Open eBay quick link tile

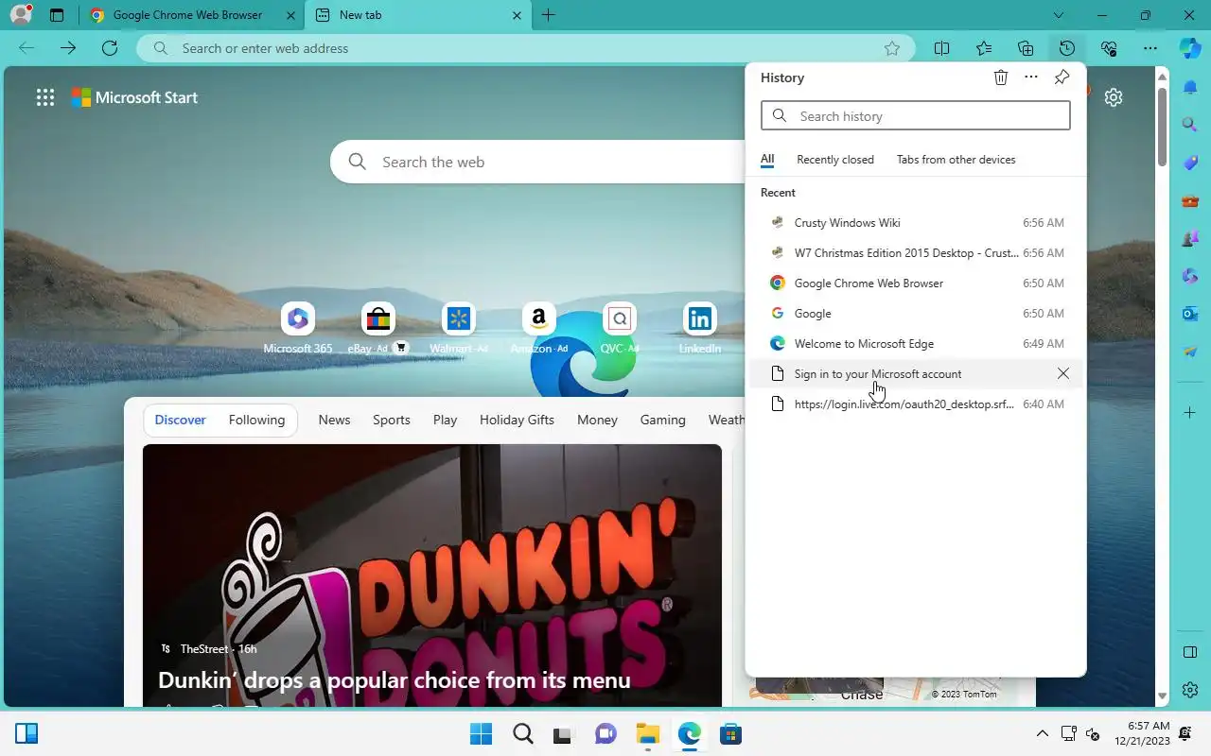pos(378,329)
